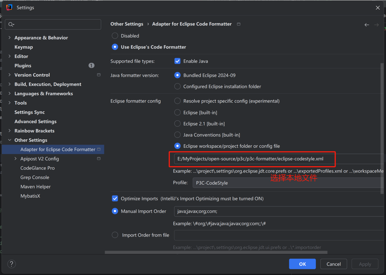This screenshot has width=386, height=275.
Task: Select Java Conventions [built-in] config
Action: (177, 135)
